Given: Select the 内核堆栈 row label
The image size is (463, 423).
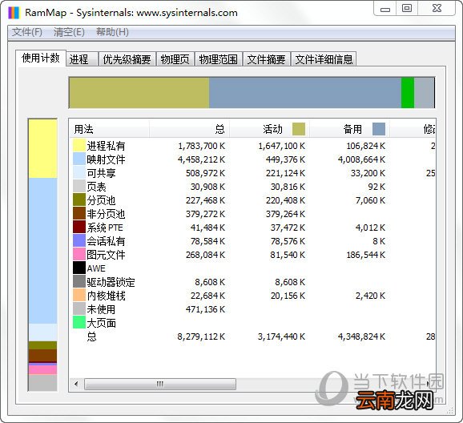Looking at the screenshot, I should (106, 296).
